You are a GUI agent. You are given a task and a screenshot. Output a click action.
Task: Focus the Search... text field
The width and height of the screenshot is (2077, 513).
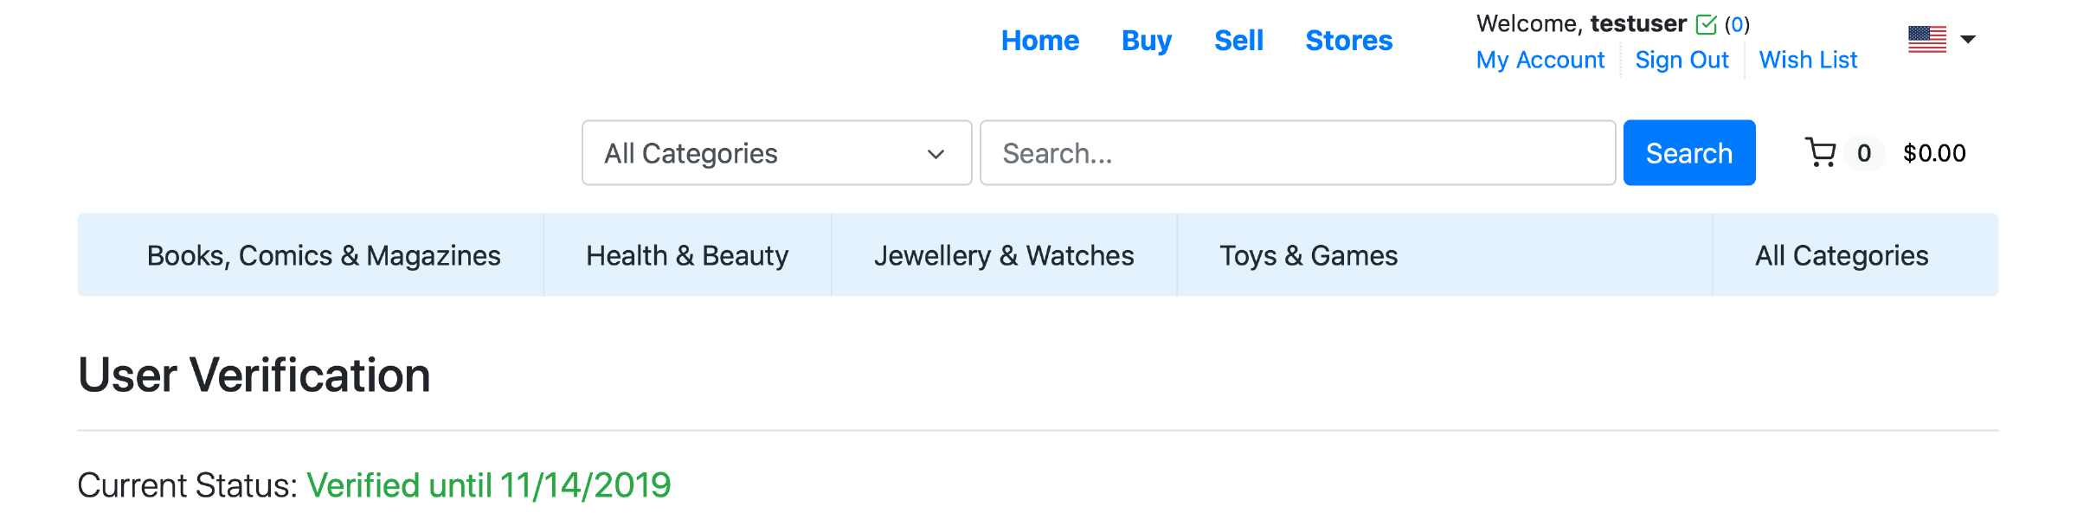click(1298, 153)
